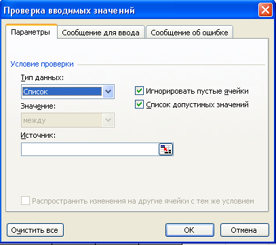Close the Проверка вводимых значений dialog
The image size is (276, 245).
pos(265,10)
